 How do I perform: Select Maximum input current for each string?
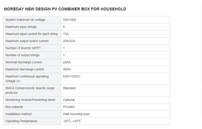pyautogui.click(x=32, y=34)
